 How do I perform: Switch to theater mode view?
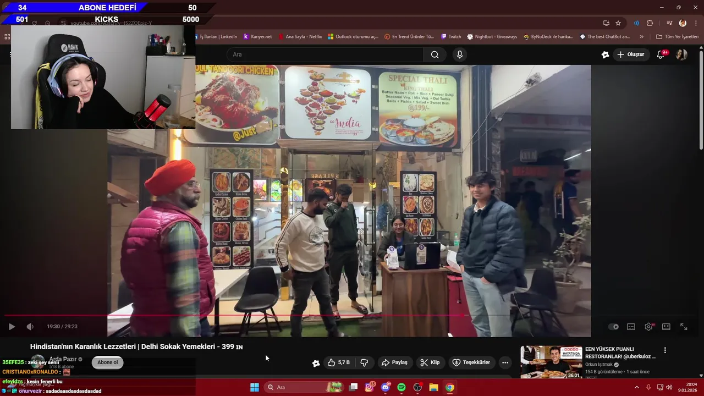666,327
